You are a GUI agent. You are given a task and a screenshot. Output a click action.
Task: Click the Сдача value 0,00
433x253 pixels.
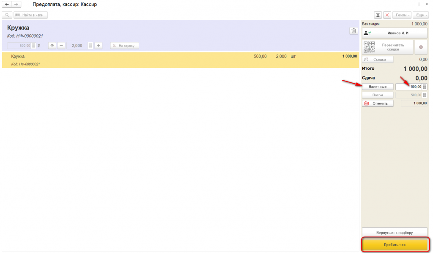click(x=422, y=78)
